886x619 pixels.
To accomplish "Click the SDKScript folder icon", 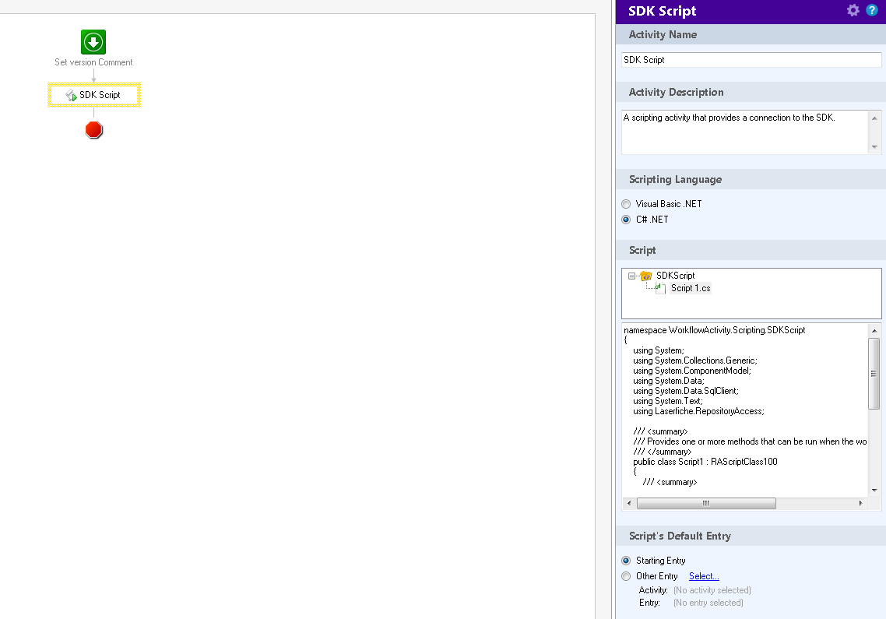I will 646,276.
